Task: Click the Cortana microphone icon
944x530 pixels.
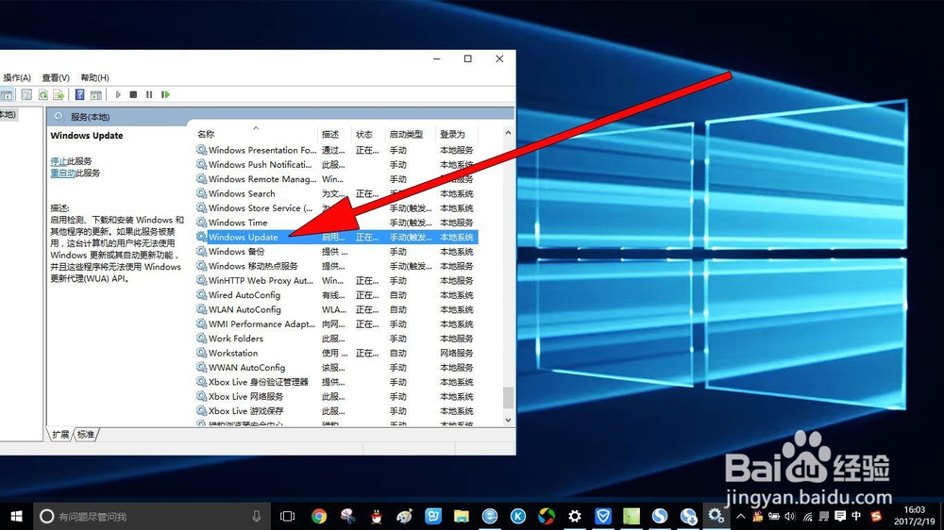Action: pos(257,516)
